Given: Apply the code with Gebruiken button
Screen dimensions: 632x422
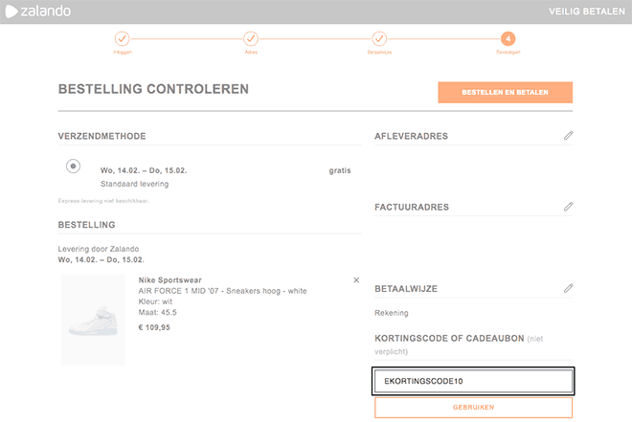Looking at the screenshot, I should (473, 407).
